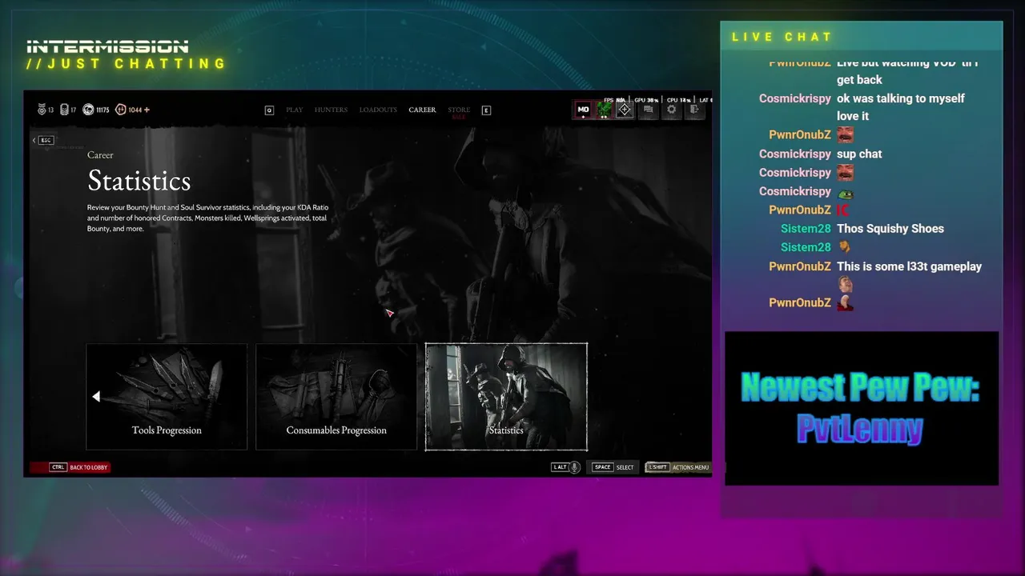Click the Q previous-tab key icon
Viewport: 1025px width, 576px height.
[269, 110]
